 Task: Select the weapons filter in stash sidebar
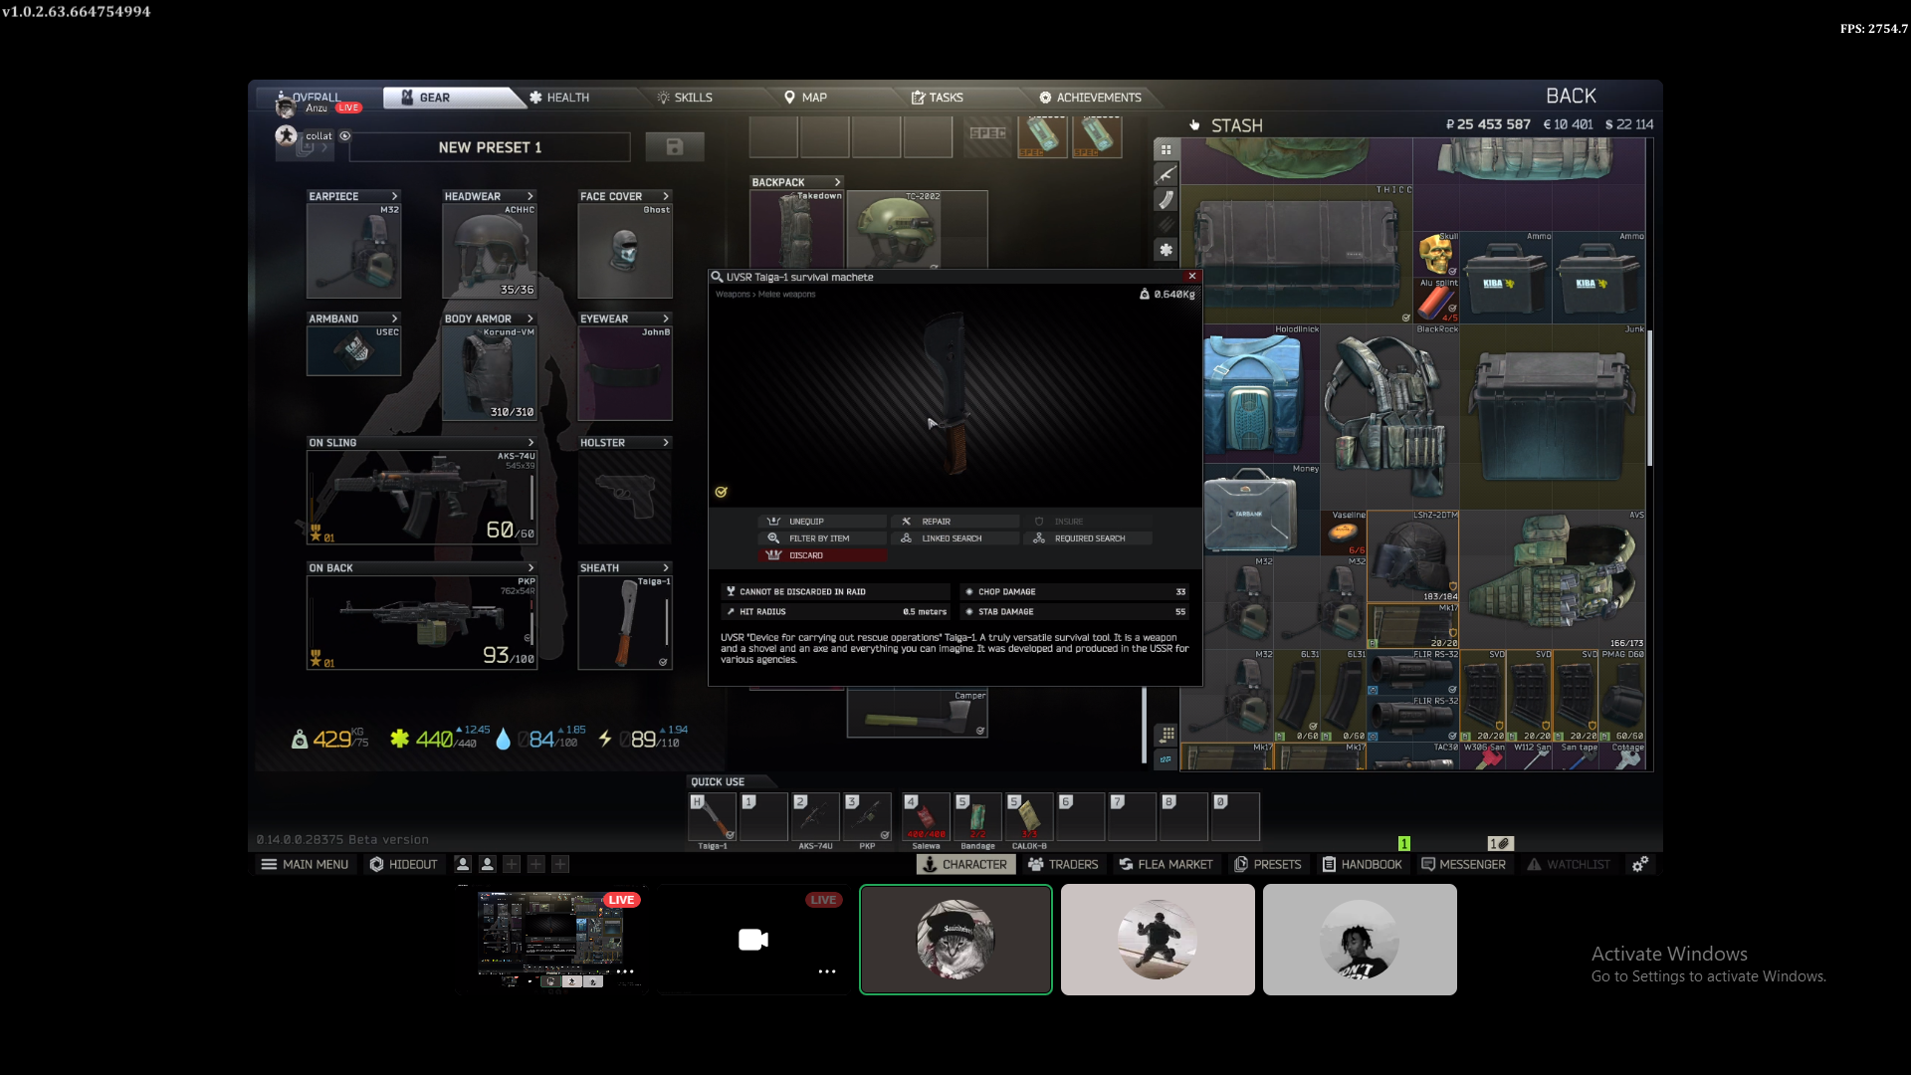pyautogui.click(x=1166, y=175)
